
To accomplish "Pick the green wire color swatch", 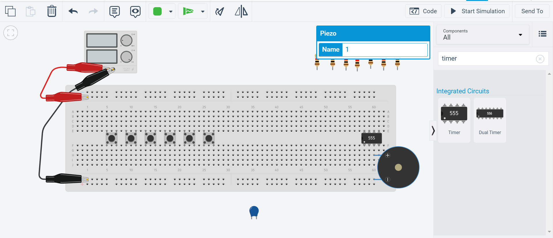I will click(157, 11).
